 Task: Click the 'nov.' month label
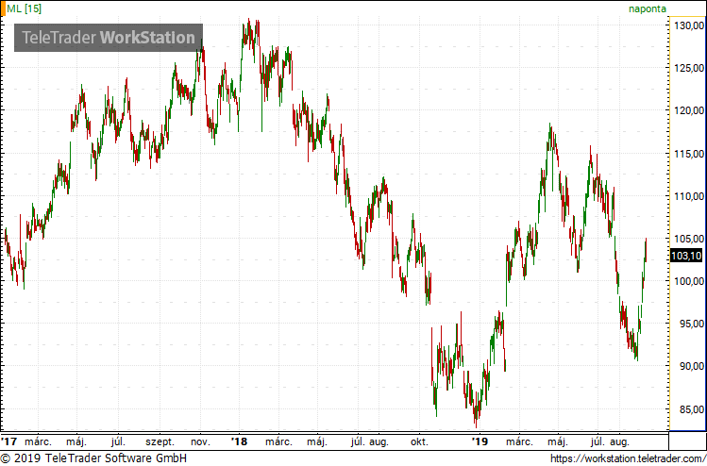click(201, 441)
